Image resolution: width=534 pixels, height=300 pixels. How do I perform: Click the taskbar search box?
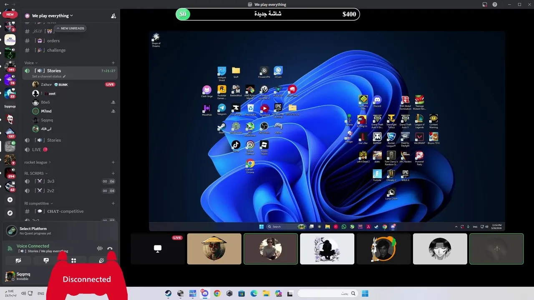click(x=327, y=293)
